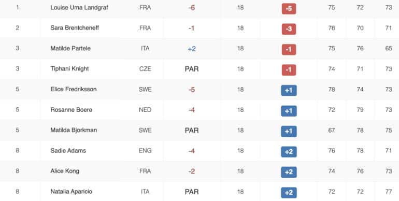Click the 65 round score

[388, 48]
